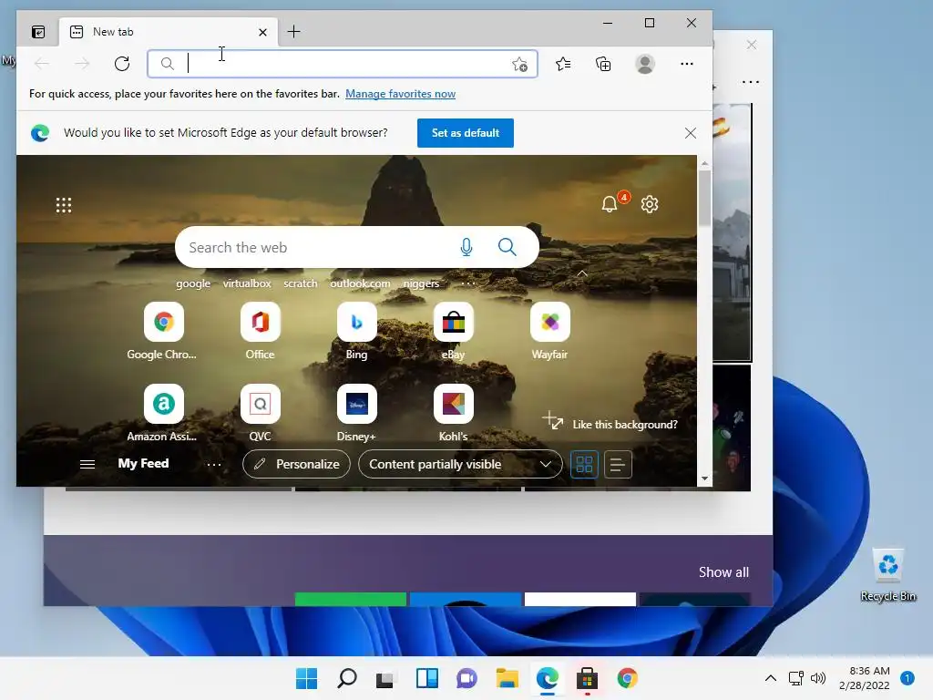Switch feed to list view
933x700 pixels.
pos(618,464)
